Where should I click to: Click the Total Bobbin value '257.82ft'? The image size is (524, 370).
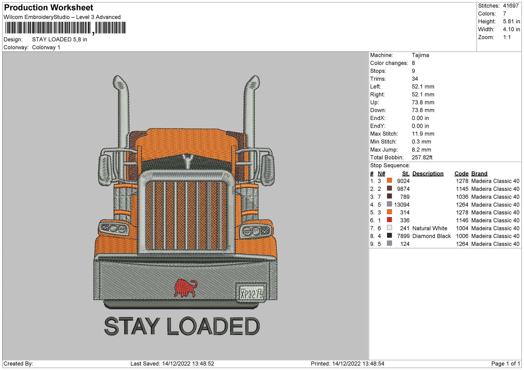point(422,158)
